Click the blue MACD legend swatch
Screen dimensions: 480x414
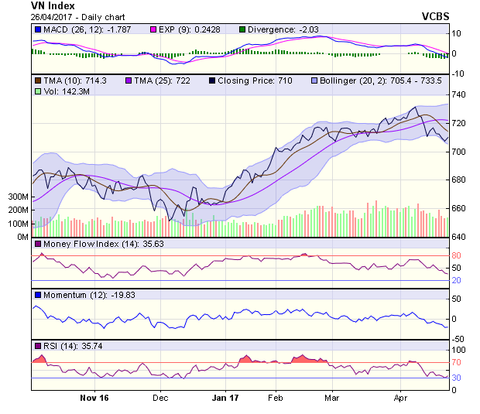pos(38,30)
